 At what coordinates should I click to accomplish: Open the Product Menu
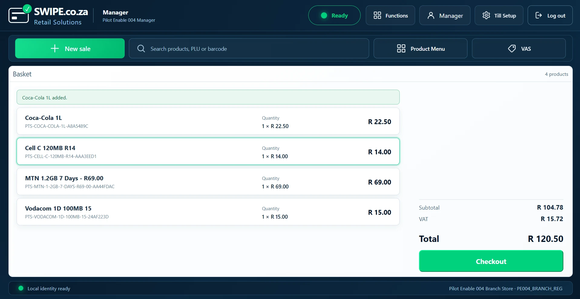tap(421, 48)
